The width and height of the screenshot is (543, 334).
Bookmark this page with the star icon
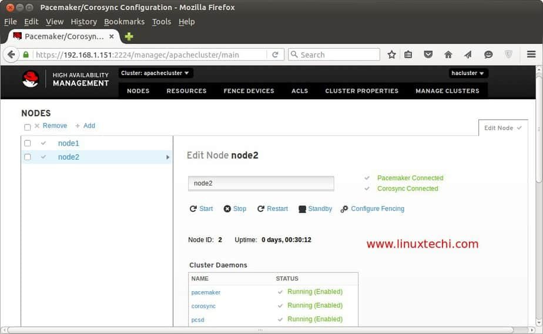tap(391, 55)
